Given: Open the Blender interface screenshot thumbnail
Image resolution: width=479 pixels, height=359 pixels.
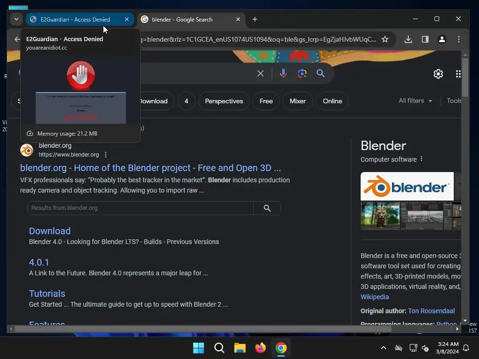Looking at the screenshot, I should pyautogui.click(x=422, y=215).
